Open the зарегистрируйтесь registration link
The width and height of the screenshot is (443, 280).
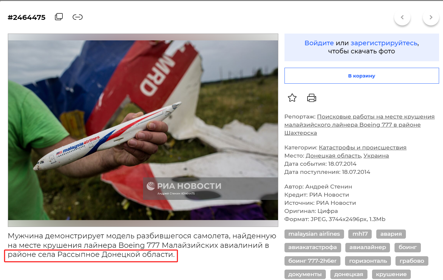pos(384,43)
